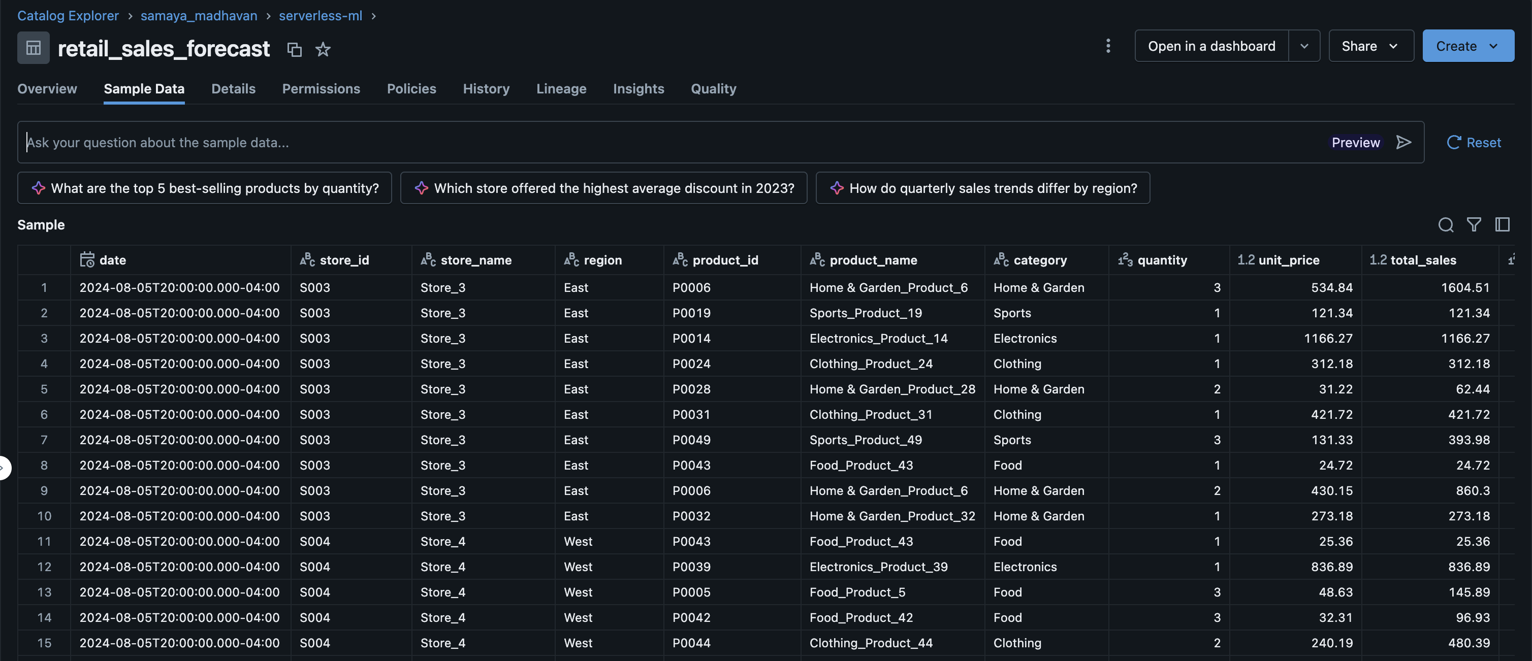Click the table icon beside the title

tap(33, 48)
